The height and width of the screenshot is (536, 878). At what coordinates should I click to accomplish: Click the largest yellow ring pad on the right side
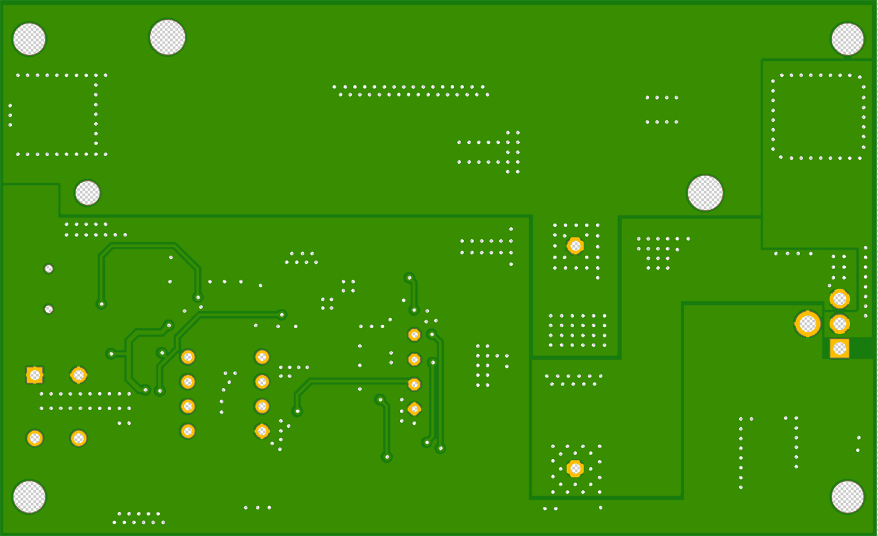[x=808, y=324]
